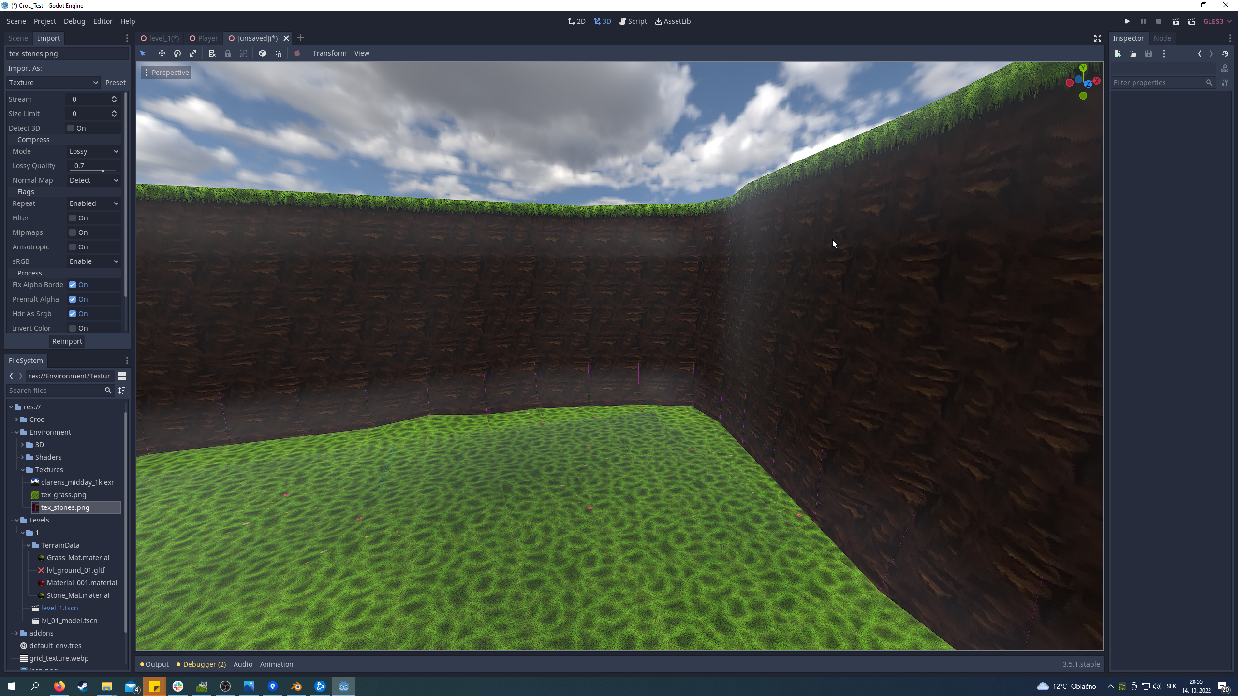Disable Premult Alpha option
The width and height of the screenshot is (1238, 696).
click(x=73, y=299)
